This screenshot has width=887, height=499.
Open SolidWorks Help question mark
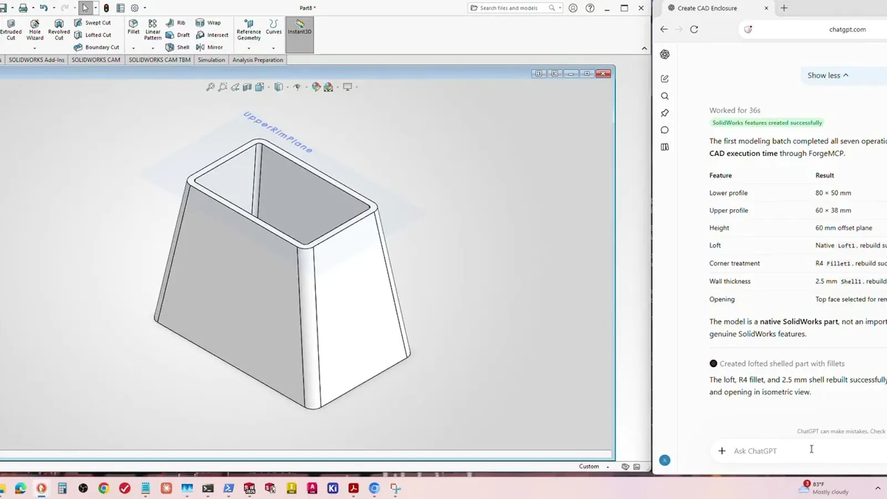590,8
